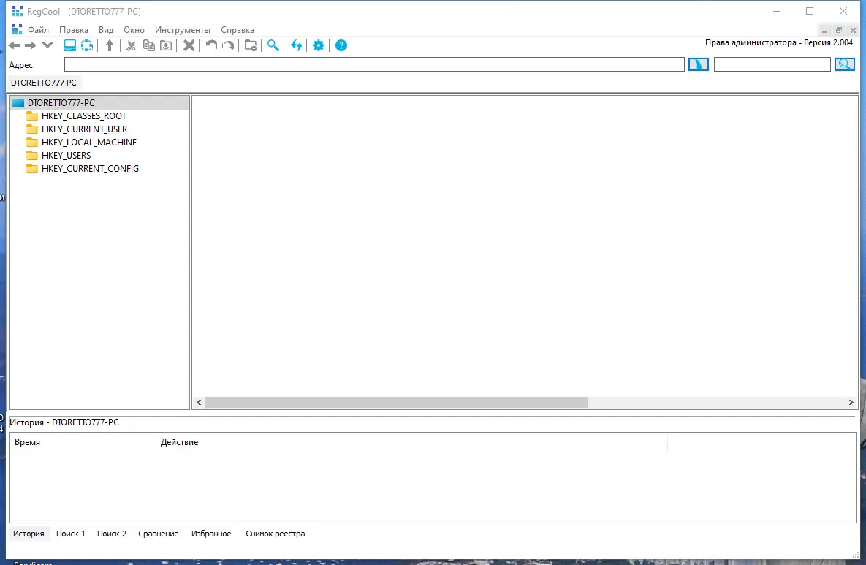Switch to the Поиск 2 tab

[x=112, y=534]
